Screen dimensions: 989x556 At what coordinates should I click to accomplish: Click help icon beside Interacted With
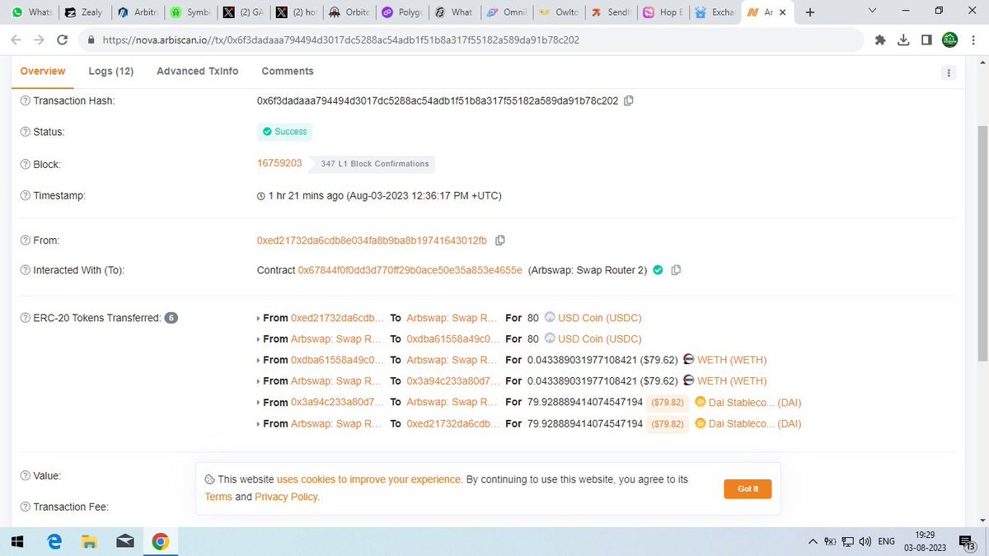pyautogui.click(x=26, y=270)
